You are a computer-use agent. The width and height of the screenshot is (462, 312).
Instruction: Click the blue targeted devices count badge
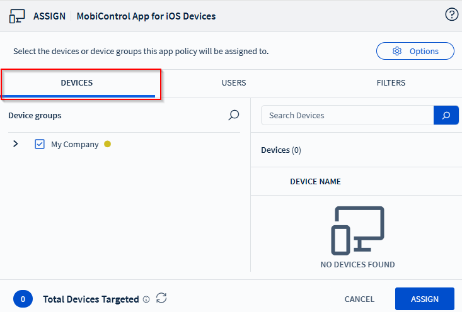(23, 299)
